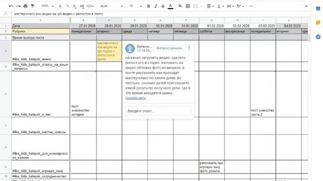Select the "рассказать про игровую зону" cell
Image resolution: width=323 pixels, height=181 pixels.
click(211, 167)
